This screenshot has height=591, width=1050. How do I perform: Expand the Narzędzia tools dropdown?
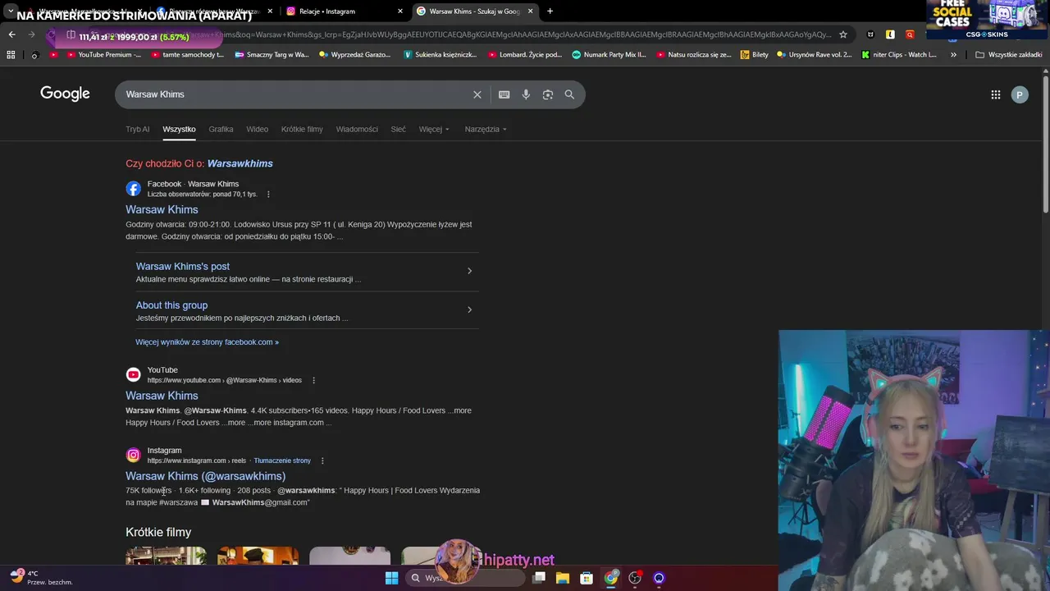coord(486,129)
